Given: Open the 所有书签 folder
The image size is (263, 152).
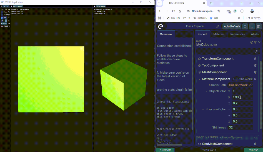Looking at the screenshot, I should 254,18.
